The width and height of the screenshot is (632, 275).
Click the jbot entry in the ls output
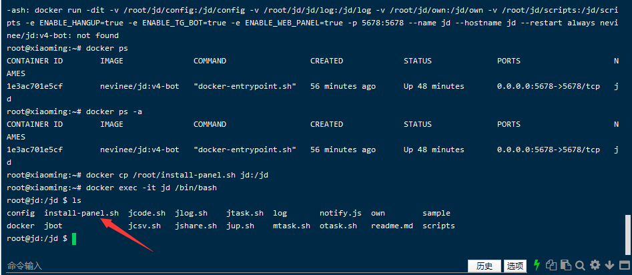coord(53,226)
